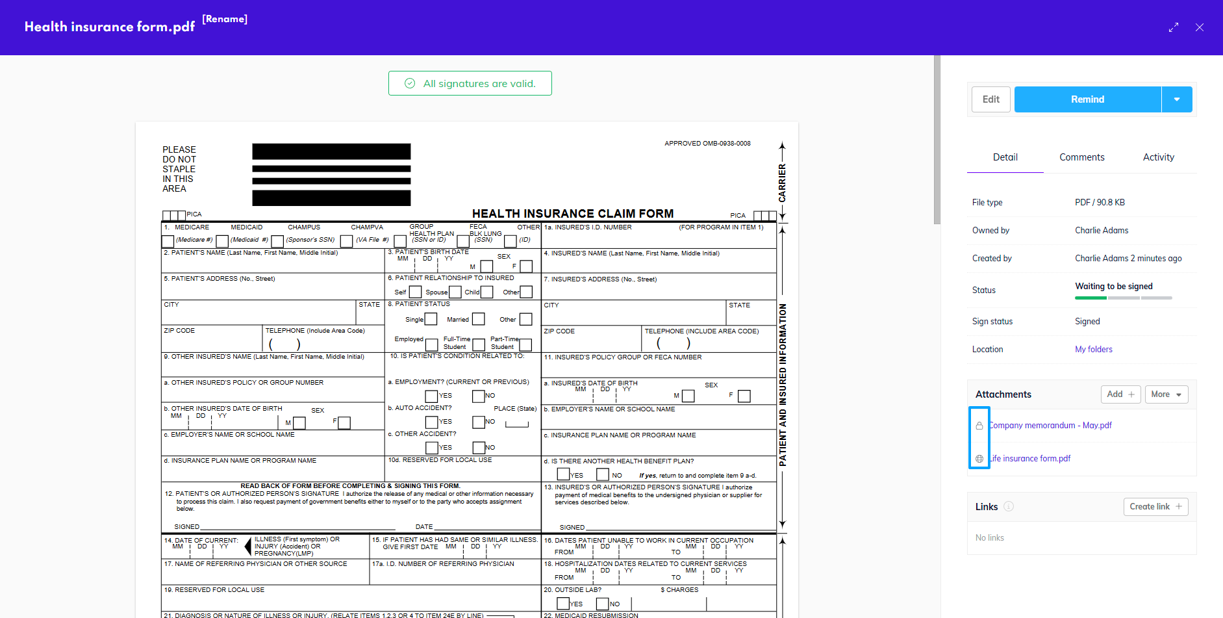
Task: Click the Create link button
Action: (1155, 507)
